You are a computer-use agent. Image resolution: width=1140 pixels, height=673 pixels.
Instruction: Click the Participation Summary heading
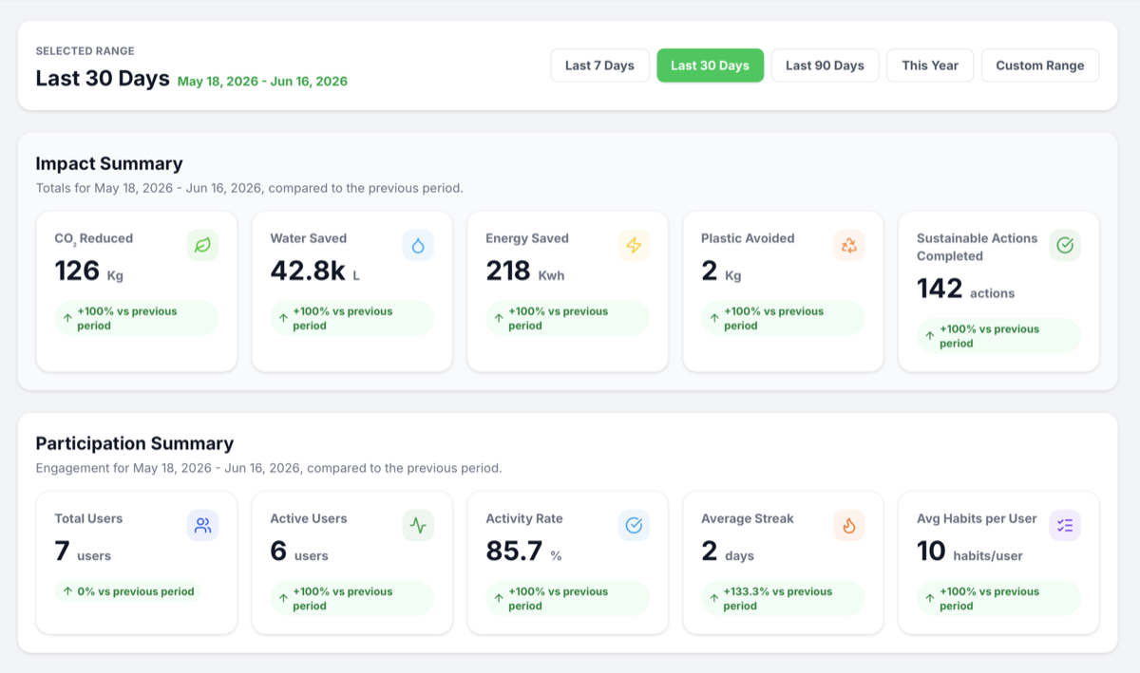point(135,443)
